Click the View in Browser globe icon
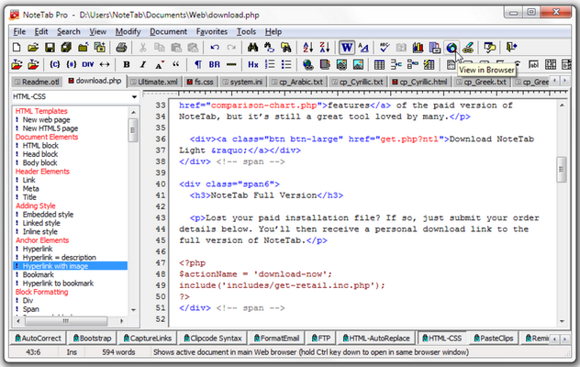Screen dimensions: 580x367 [x=452, y=48]
